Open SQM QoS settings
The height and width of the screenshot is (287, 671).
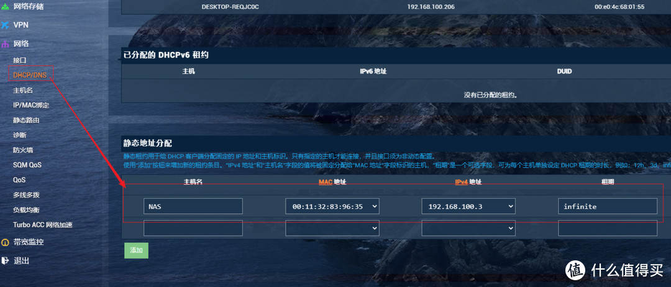point(27,165)
